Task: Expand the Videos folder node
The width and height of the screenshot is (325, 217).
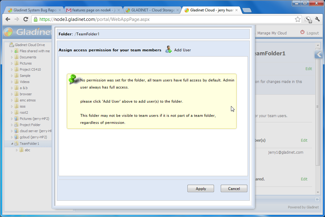Action: click(x=12, y=82)
